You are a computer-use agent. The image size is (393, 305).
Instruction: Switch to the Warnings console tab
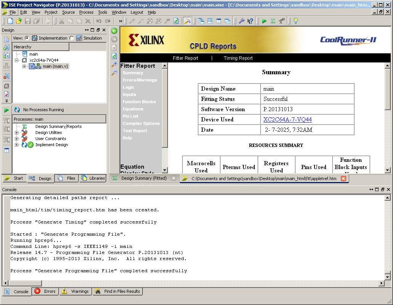[x=75, y=291]
